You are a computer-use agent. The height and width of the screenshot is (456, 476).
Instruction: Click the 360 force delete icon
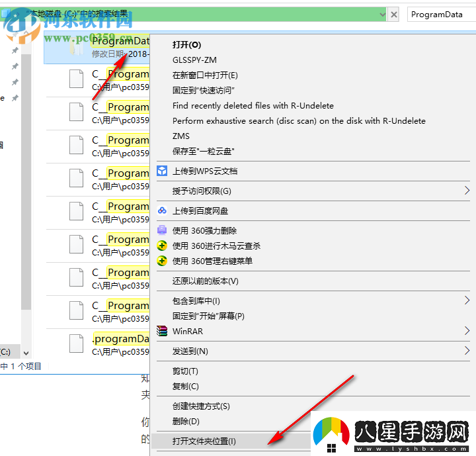pyautogui.click(x=162, y=230)
